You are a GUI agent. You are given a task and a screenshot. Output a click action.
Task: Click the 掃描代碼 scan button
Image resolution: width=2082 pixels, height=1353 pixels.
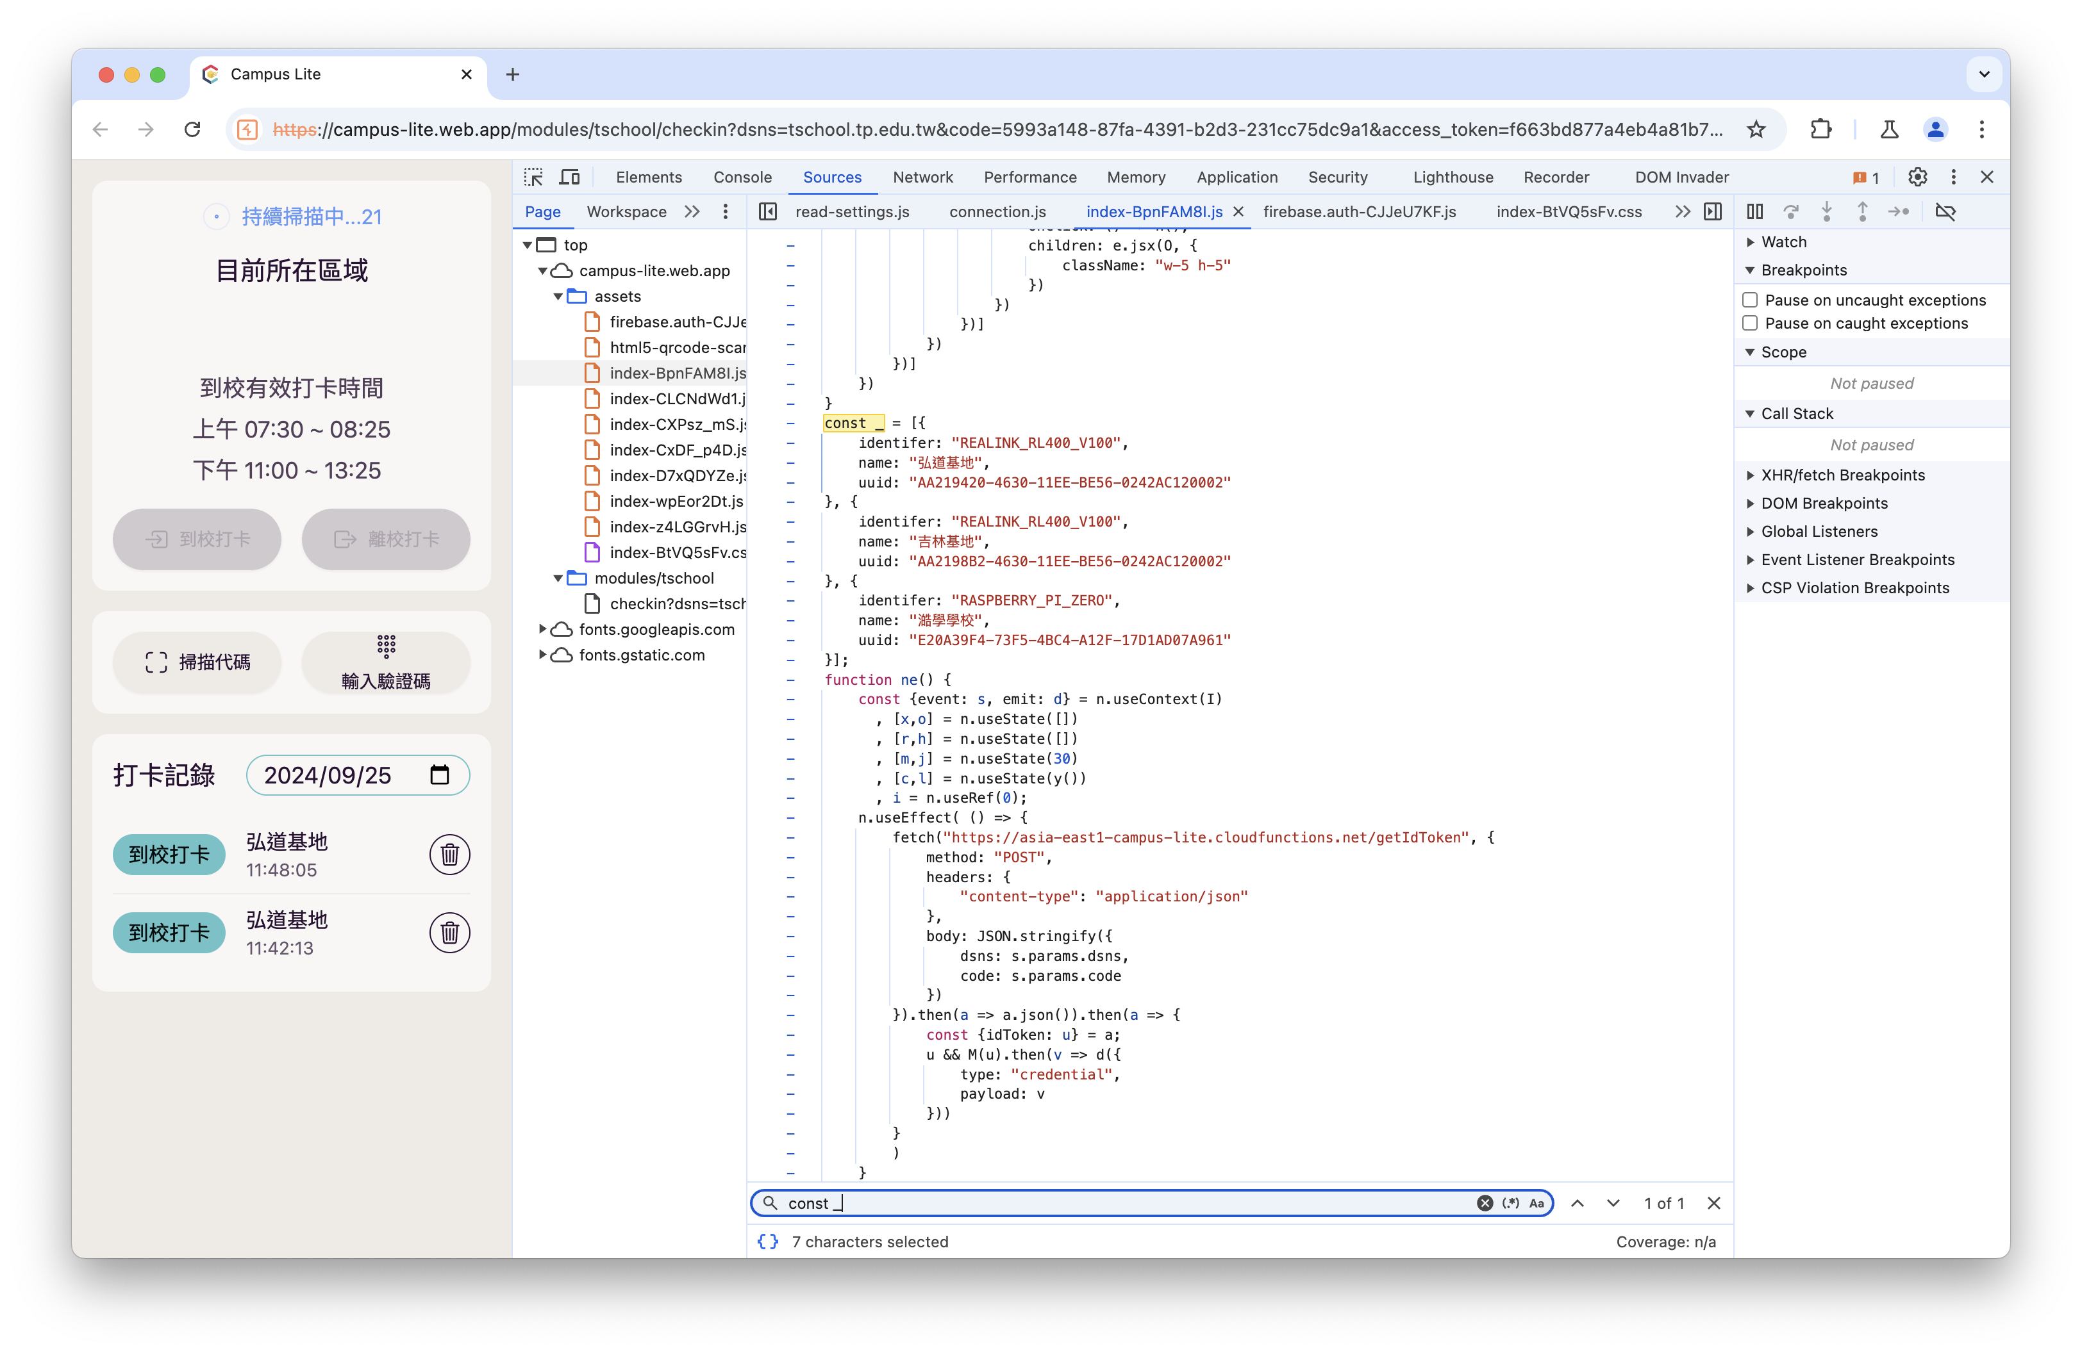coord(197,662)
